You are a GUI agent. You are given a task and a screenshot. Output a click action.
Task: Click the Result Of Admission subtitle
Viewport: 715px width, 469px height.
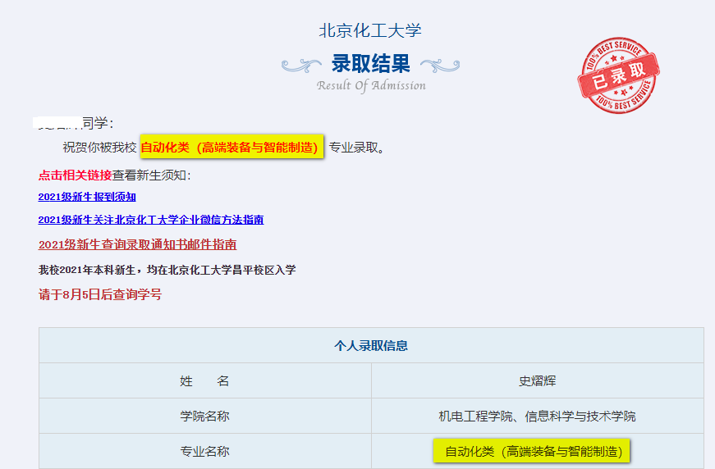pos(371,85)
